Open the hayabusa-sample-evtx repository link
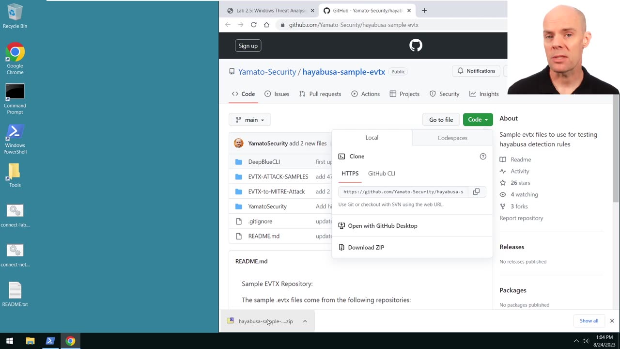Screen dimensions: 620x349 [x=344, y=72]
